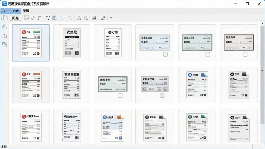
Task: Tick the checkbox under the green check in the top row
Action: click(208, 54)
